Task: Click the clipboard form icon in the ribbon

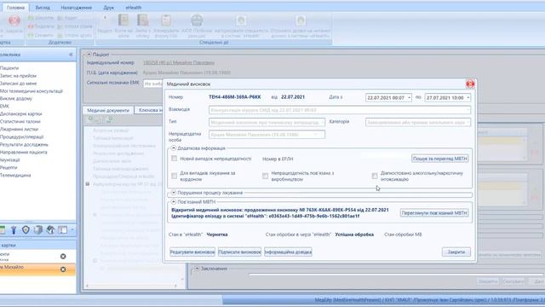Action: coord(166,20)
